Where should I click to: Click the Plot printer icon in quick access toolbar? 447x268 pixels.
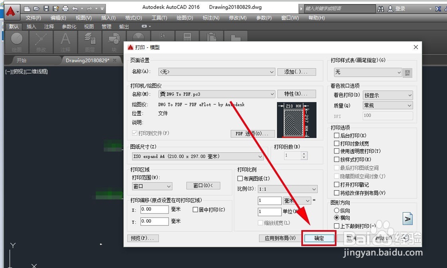(65, 9)
